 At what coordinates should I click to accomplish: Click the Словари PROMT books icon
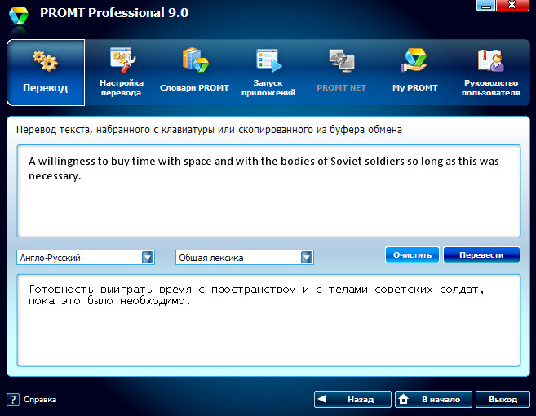tap(195, 60)
